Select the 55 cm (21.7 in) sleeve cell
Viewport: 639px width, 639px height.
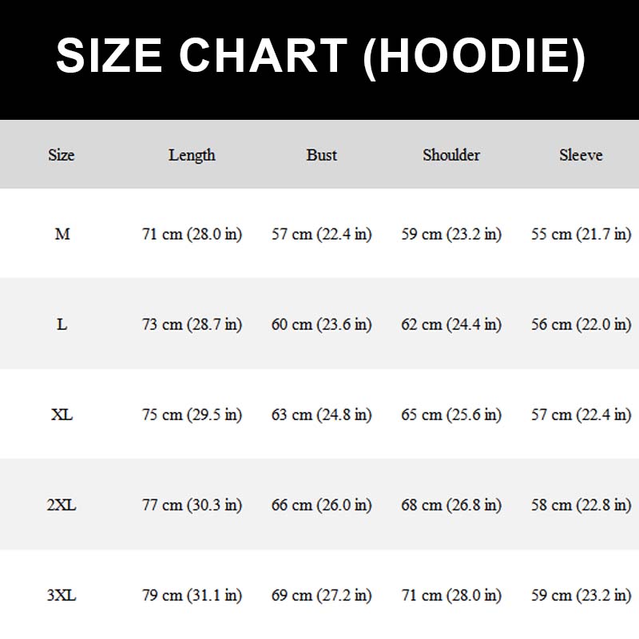point(581,234)
